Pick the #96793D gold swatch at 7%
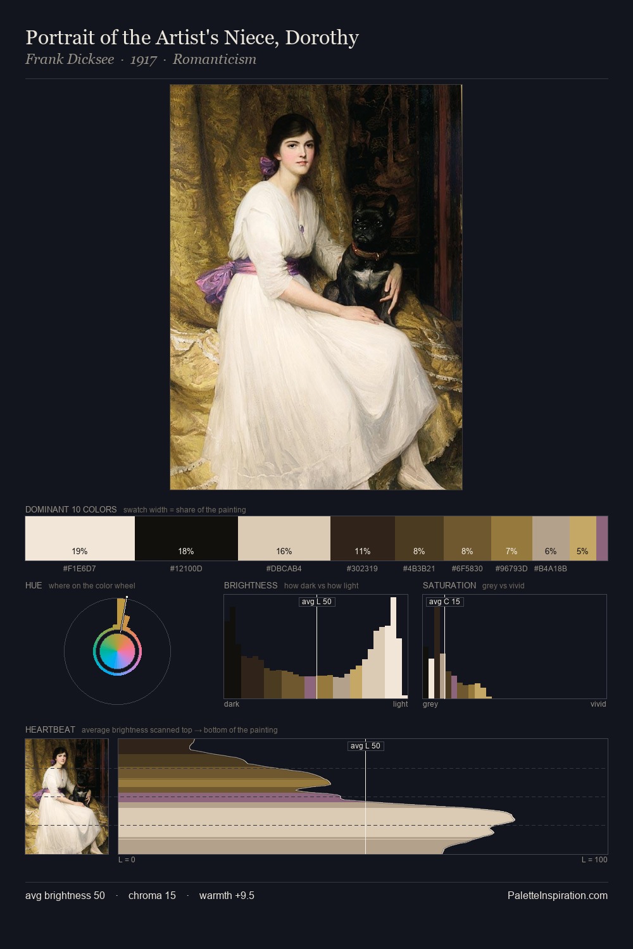633x949 pixels. (511, 538)
